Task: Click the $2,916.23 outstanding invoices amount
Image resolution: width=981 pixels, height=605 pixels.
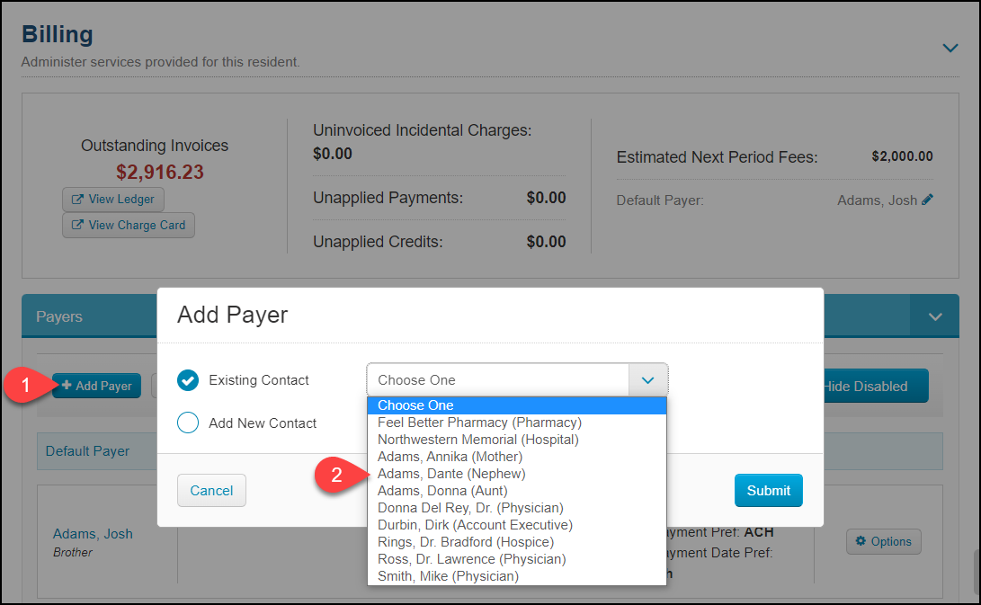Action: [160, 172]
